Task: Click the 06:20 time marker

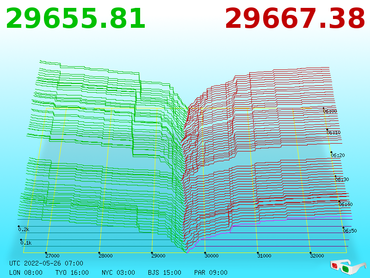Action: coord(338,155)
